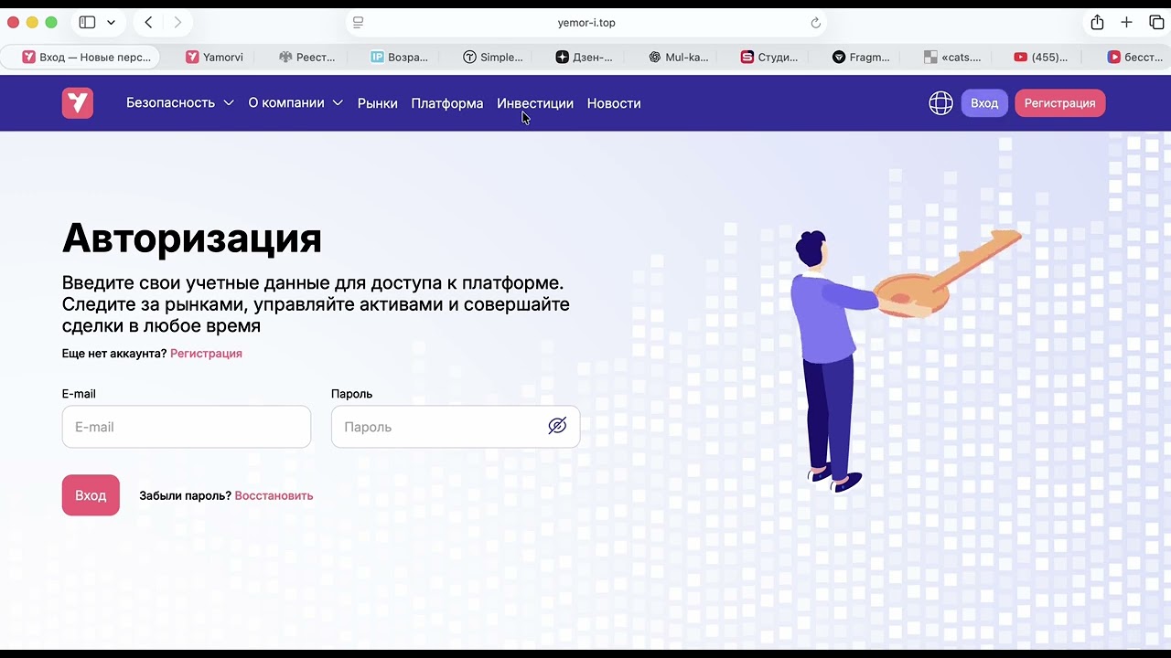Expand the О компании menu
Screen dimensions: 1171x658
coord(295,103)
